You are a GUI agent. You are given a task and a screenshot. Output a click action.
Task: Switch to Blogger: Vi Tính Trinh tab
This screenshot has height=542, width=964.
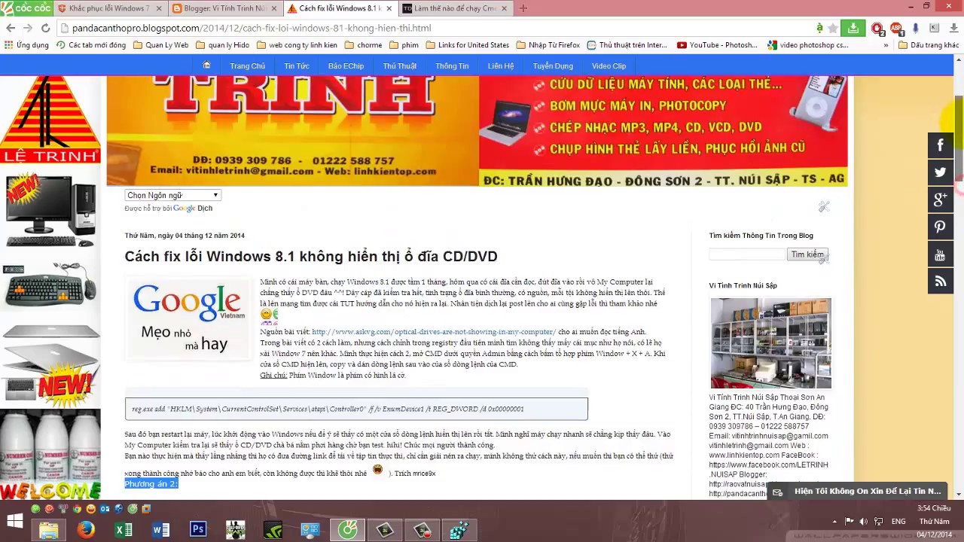click(x=224, y=8)
